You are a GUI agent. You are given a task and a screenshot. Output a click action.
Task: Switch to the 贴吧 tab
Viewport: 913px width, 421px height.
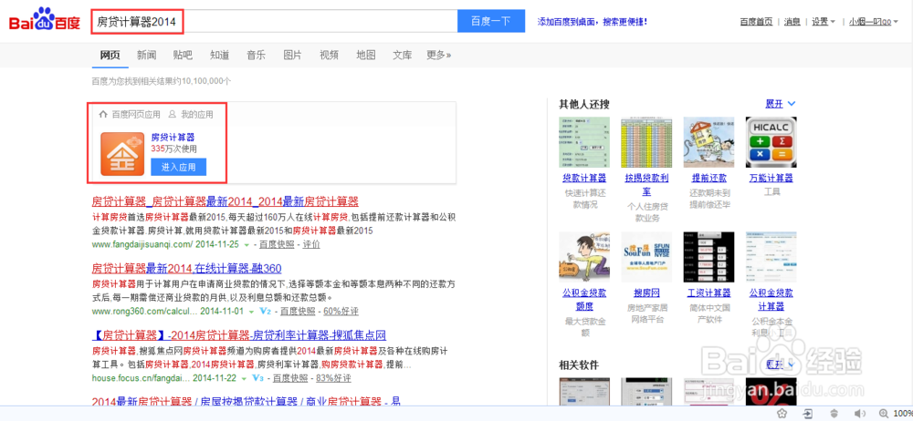click(183, 56)
